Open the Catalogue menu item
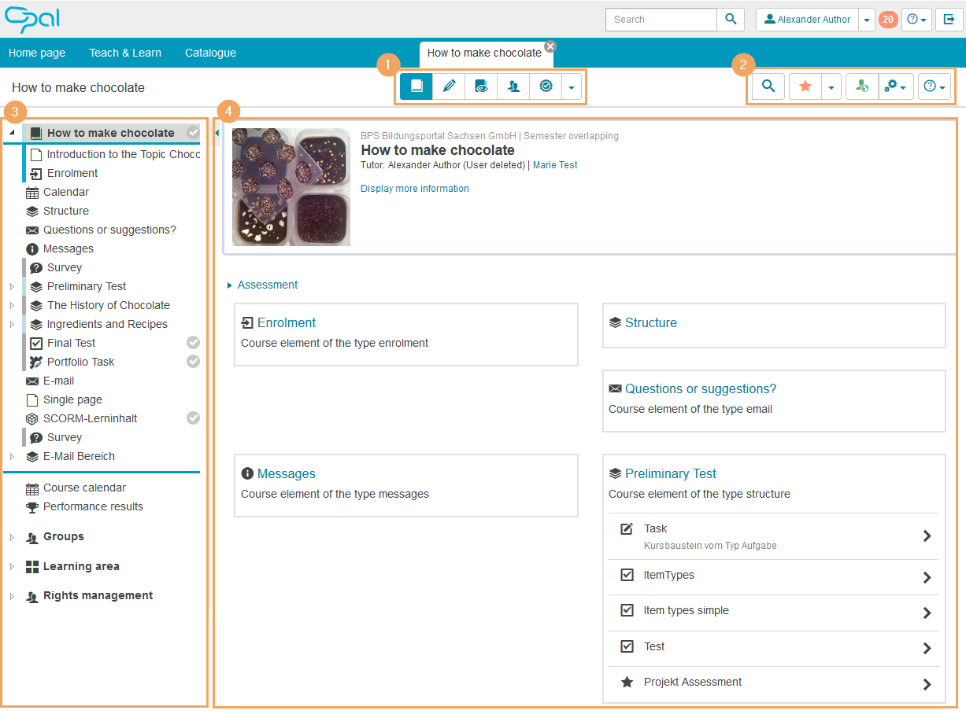This screenshot has height=714, width=966. (210, 53)
